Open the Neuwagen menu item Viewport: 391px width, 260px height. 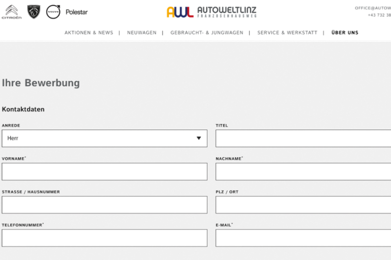[x=142, y=33]
